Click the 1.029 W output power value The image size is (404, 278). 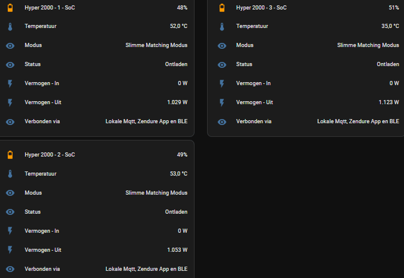click(x=177, y=102)
